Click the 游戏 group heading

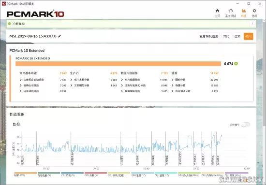click(x=174, y=73)
